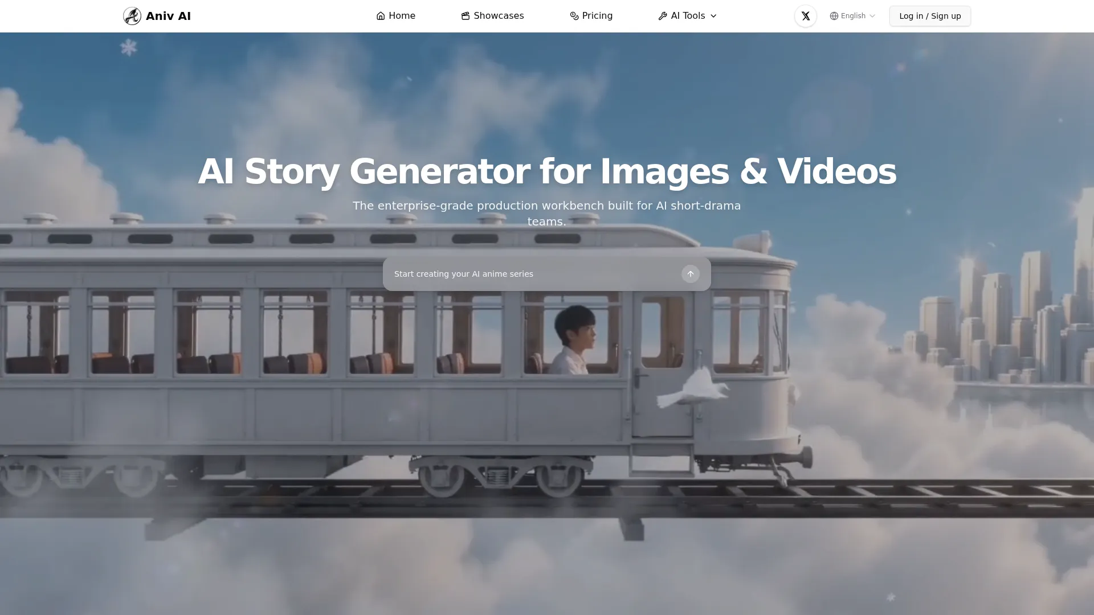
Task: Click the Log in / Sign up button
Action: tap(930, 16)
